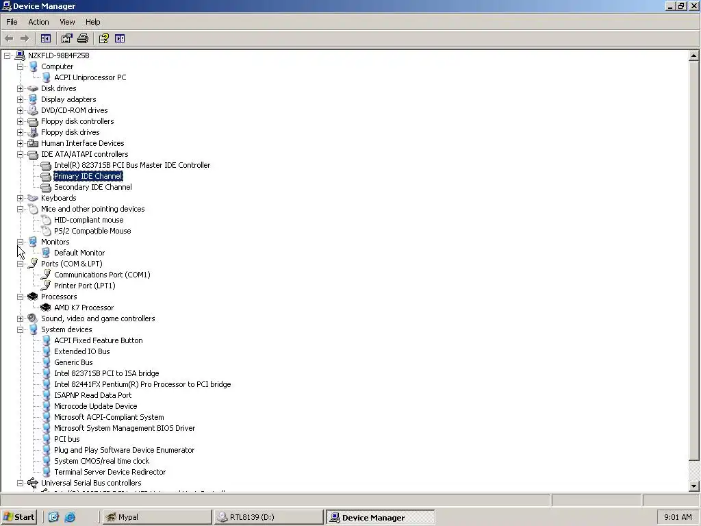
Task: Collapse the Computer node
Action: [x=20, y=66]
